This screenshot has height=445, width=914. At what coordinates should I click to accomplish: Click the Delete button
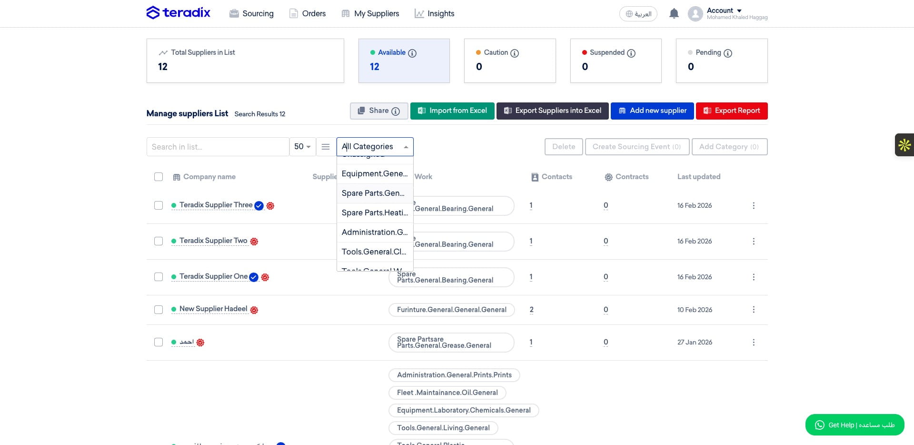point(564,147)
